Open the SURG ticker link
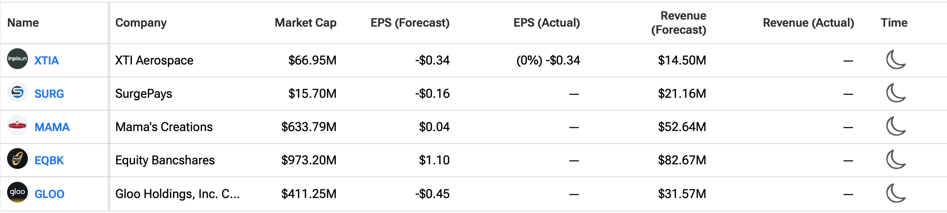This screenshot has height=213, width=947. click(x=49, y=94)
